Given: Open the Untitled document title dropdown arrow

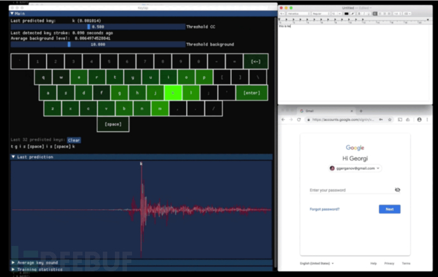Looking at the screenshot, I should pos(371,8).
